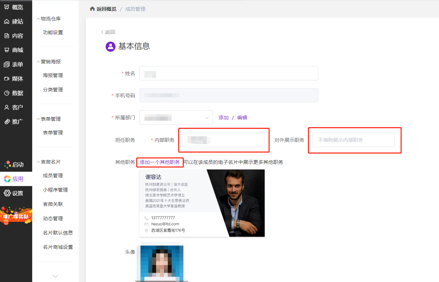Open 成员管理 in the side menu

[53, 176]
